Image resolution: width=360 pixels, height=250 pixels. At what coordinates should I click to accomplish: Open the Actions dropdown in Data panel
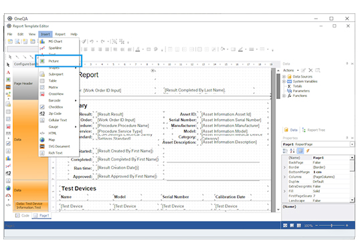click(x=290, y=70)
